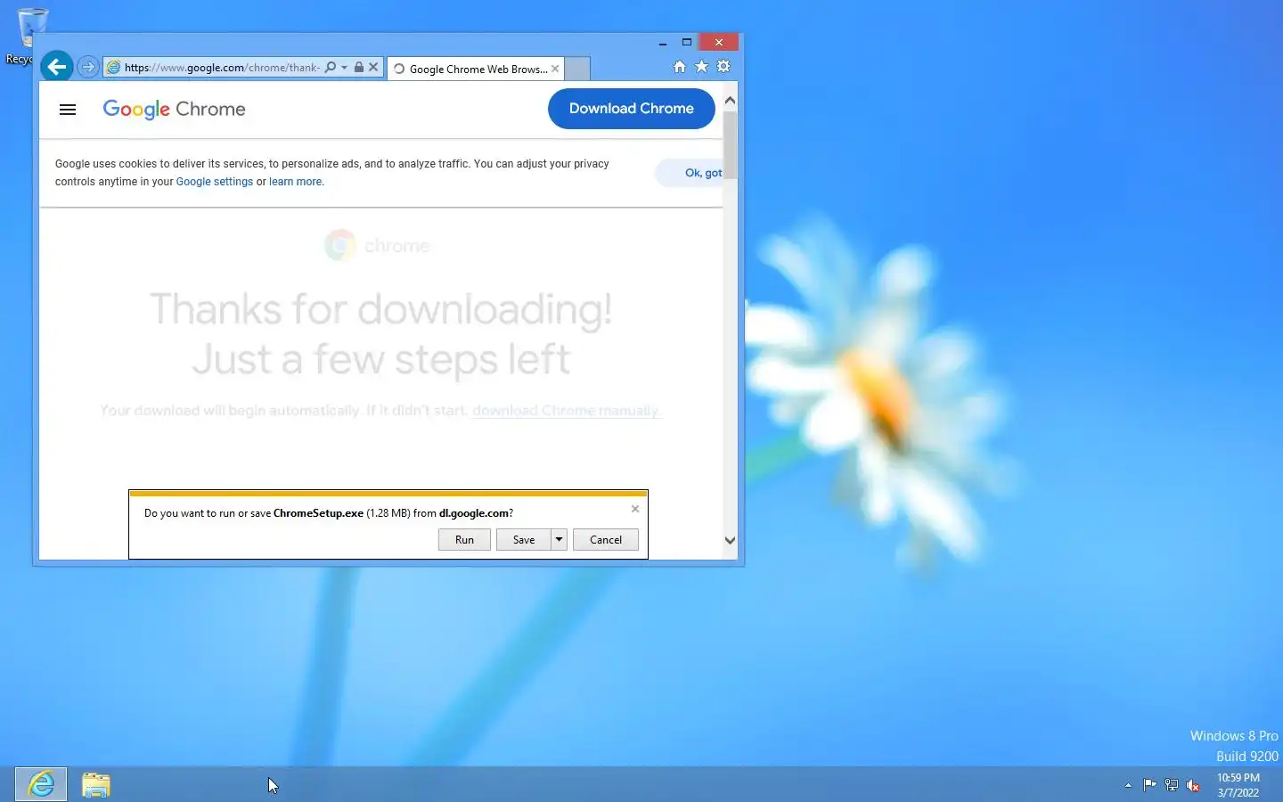Click the Google Chrome logo

click(174, 109)
